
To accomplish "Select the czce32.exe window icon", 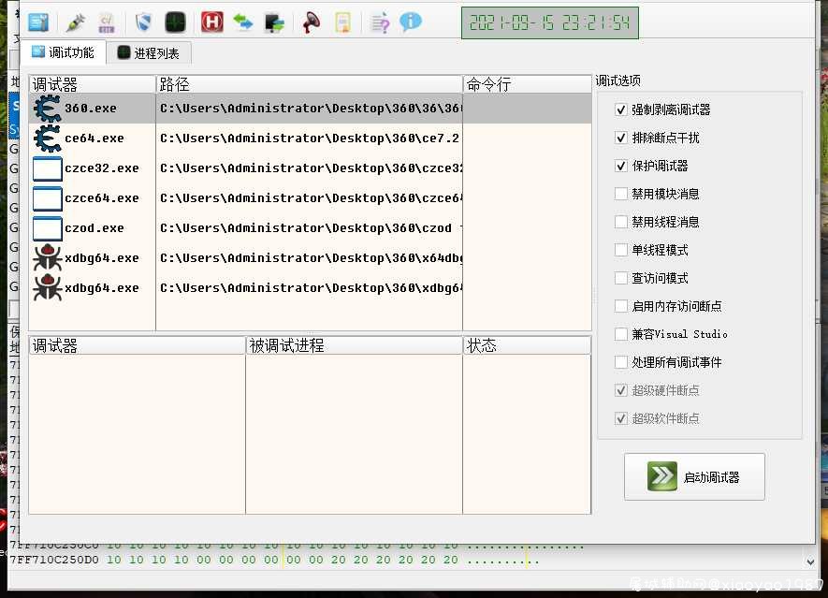I will click(48, 168).
